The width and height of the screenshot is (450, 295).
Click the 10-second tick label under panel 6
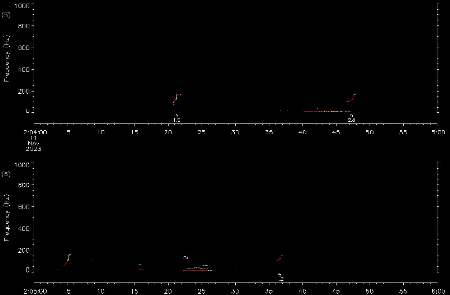click(101, 291)
